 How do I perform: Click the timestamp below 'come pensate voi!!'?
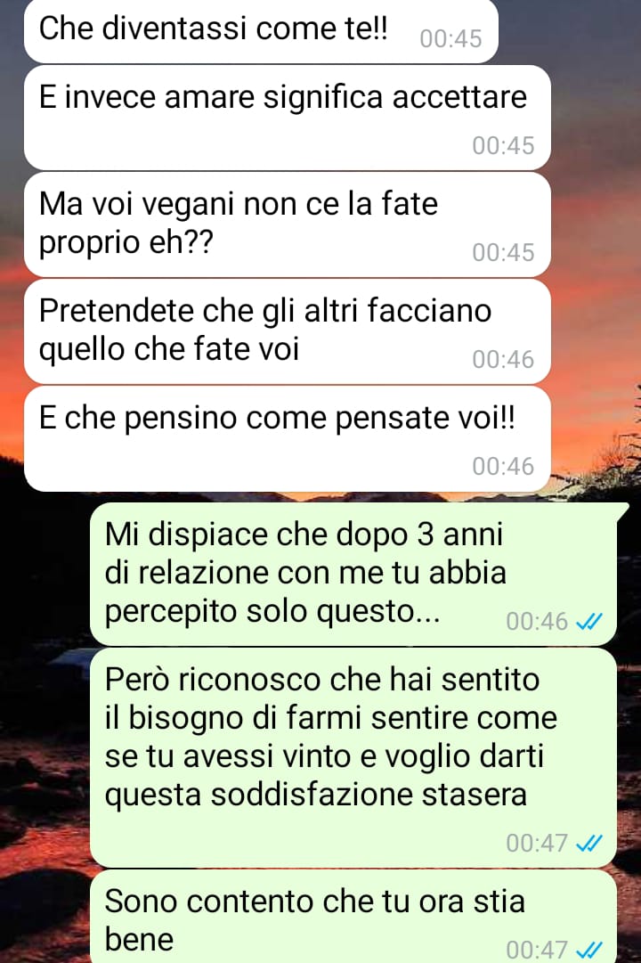(x=504, y=466)
